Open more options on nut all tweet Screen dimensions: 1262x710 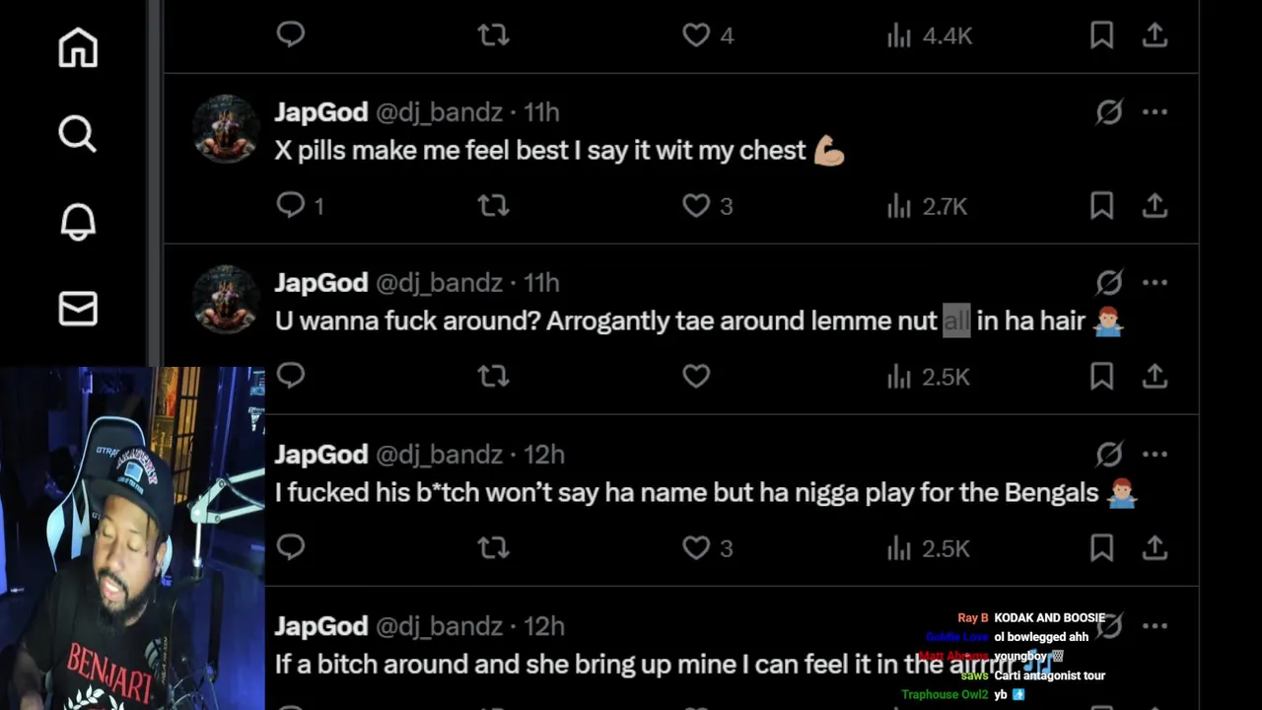[1155, 283]
